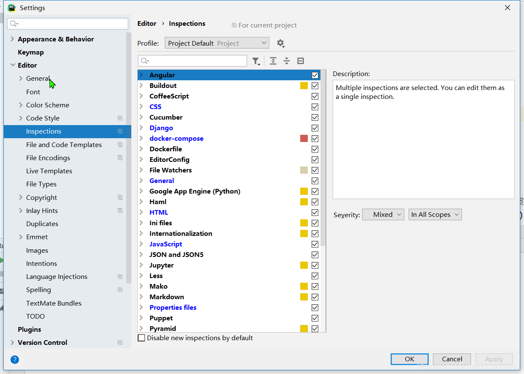Toggle the Django inspections checkbox
Screen dimensions: 524x374
(x=315, y=128)
